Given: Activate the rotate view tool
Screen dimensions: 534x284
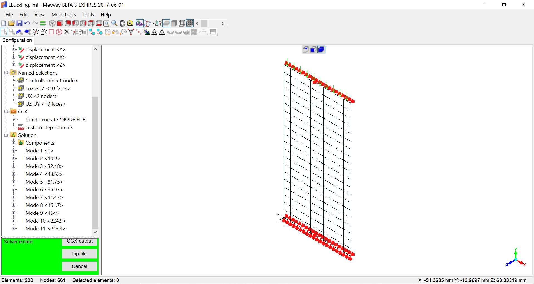Looking at the screenshot, I should (x=122, y=23).
